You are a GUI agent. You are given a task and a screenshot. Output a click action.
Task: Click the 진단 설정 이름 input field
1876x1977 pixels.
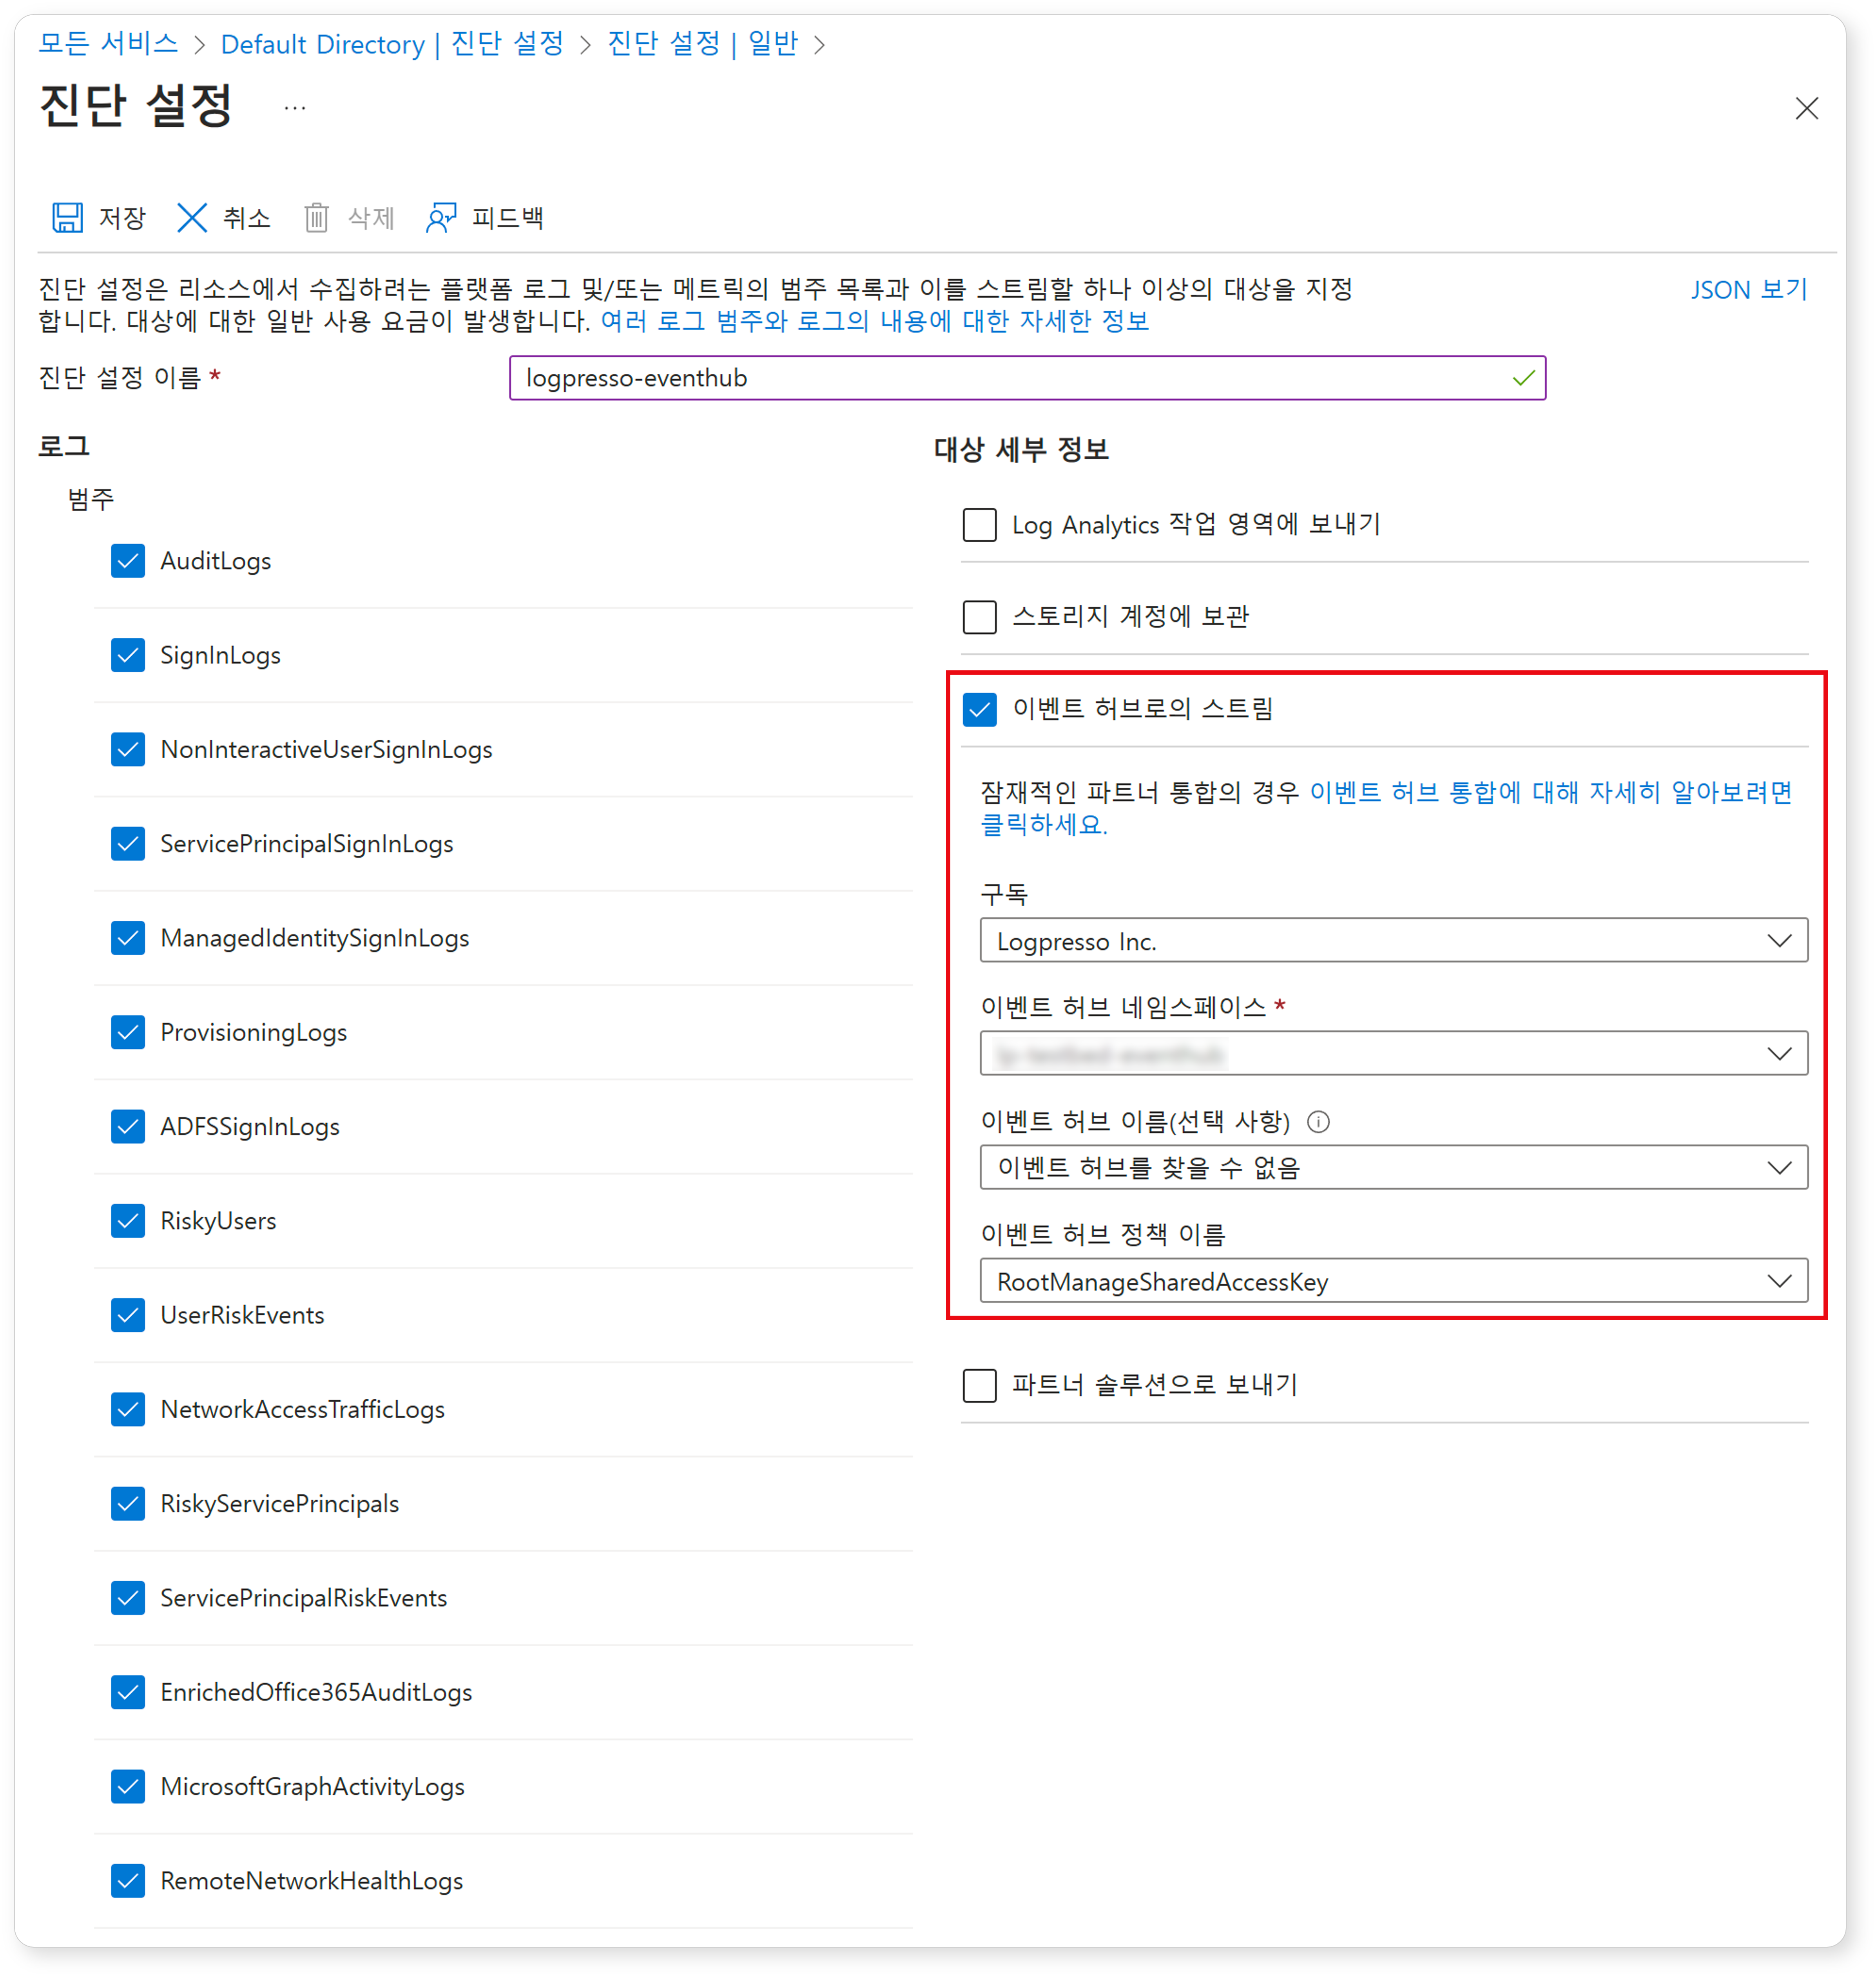click(1027, 378)
